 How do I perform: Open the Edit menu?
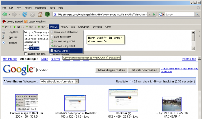(x=11, y=8)
